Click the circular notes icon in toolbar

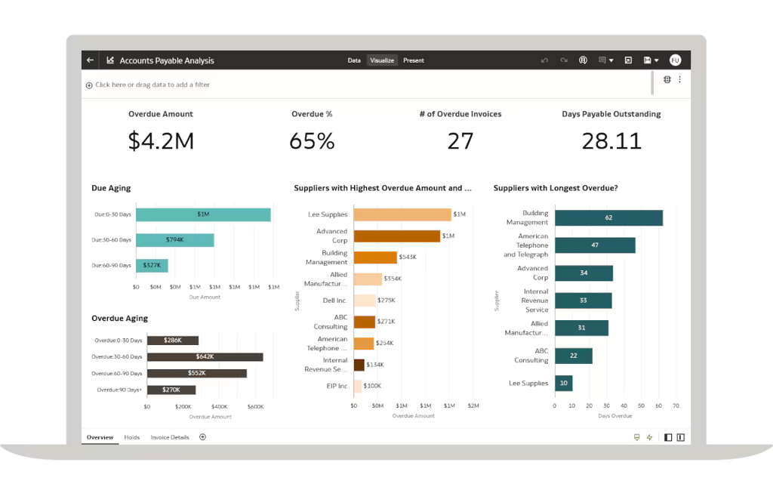583,60
